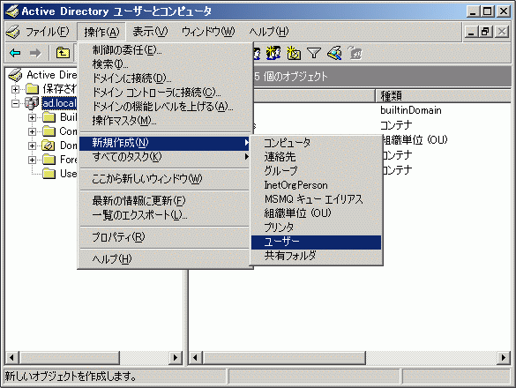Choose ヘルプ(H) in the dropdown menu

point(165,259)
